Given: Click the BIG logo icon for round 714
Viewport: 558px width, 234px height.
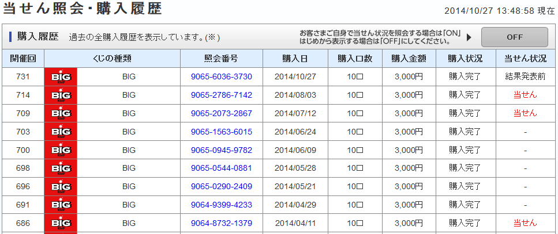Looking at the screenshot, I should 61,95.
